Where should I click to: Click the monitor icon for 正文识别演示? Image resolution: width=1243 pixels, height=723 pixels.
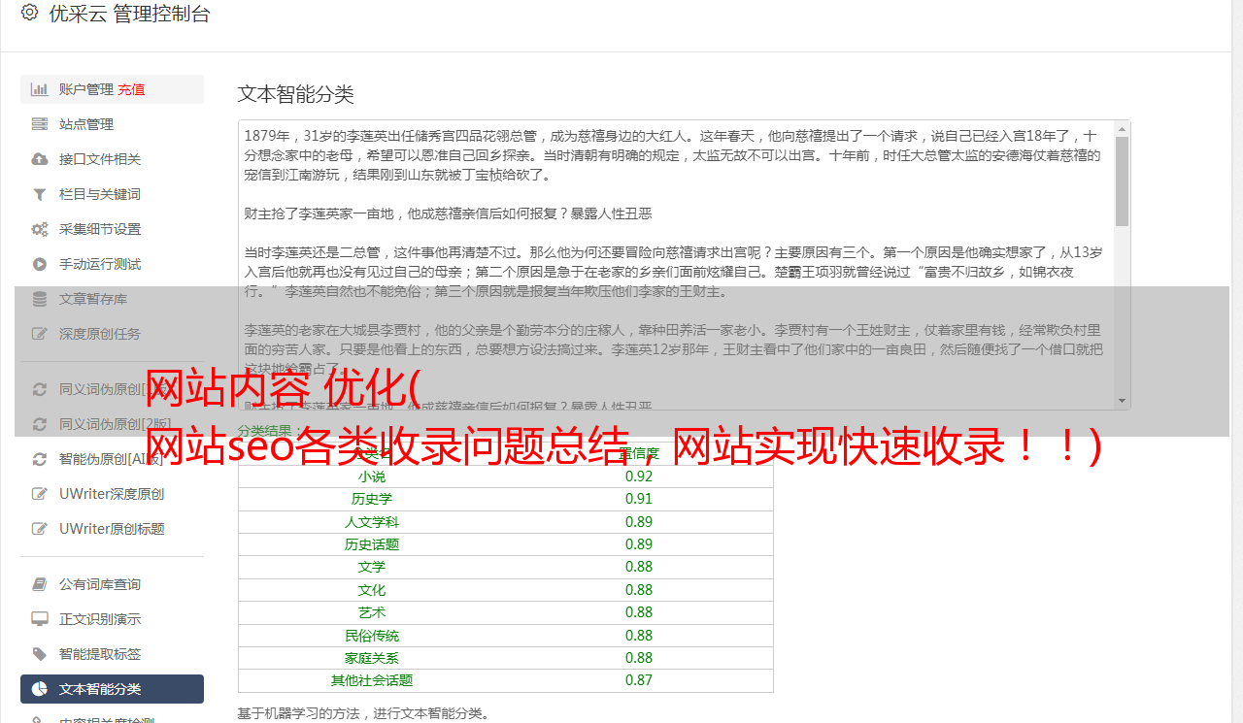(40, 619)
